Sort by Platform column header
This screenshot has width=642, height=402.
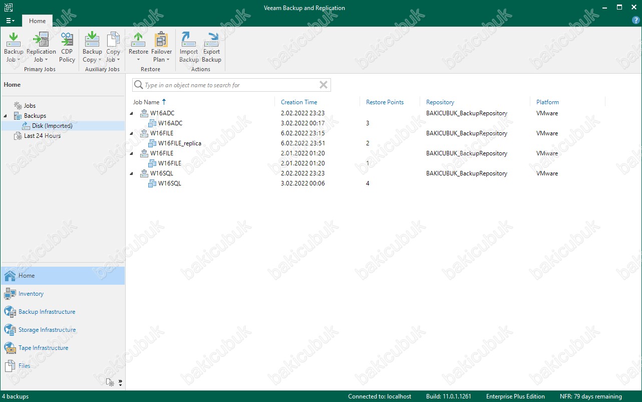click(x=547, y=102)
